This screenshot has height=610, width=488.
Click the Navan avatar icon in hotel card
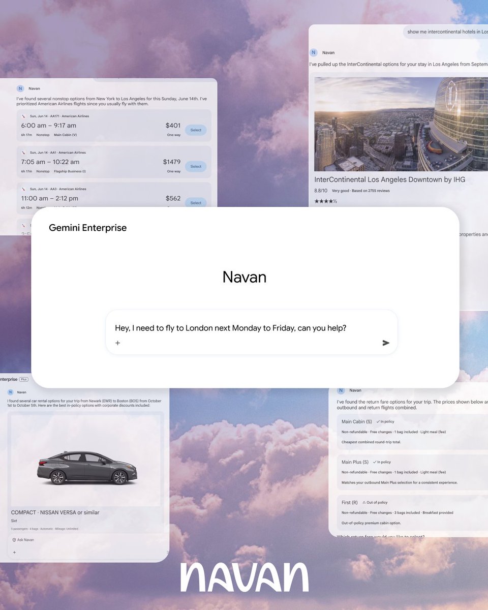pyautogui.click(x=314, y=52)
